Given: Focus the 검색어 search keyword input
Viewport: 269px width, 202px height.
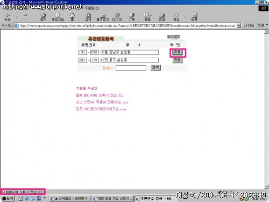Looking at the screenshot, I should click(131, 68).
